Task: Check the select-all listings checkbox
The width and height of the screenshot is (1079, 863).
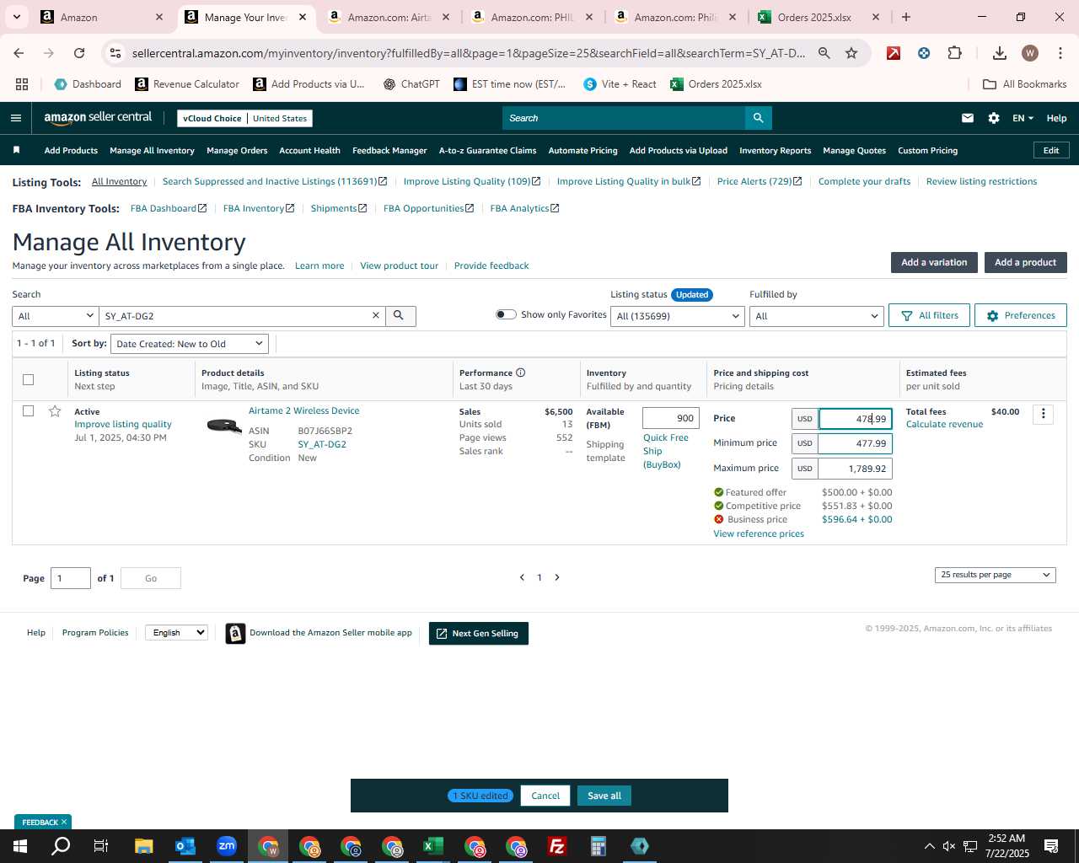Action: tap(28, 379)
